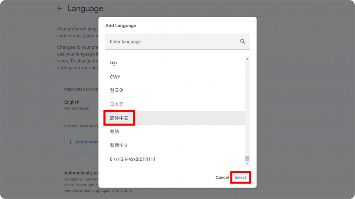Select the ᏣᎳᎩ language entry
355x199 pixels.
coord(115,76)
